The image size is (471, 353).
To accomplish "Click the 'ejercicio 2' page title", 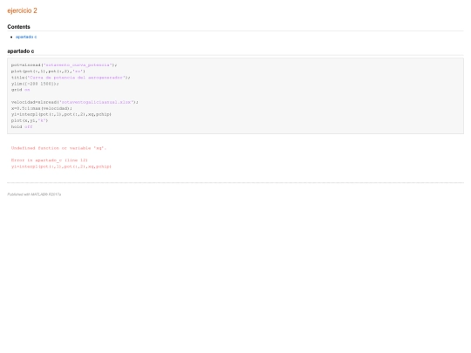I will tap(22, 10).
